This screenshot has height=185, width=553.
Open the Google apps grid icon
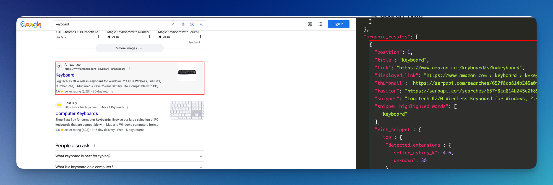click(x=320, y=24)
